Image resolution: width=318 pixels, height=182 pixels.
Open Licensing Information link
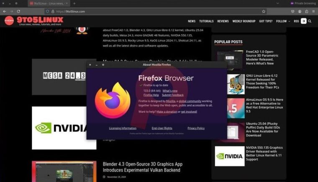(123, 128)
